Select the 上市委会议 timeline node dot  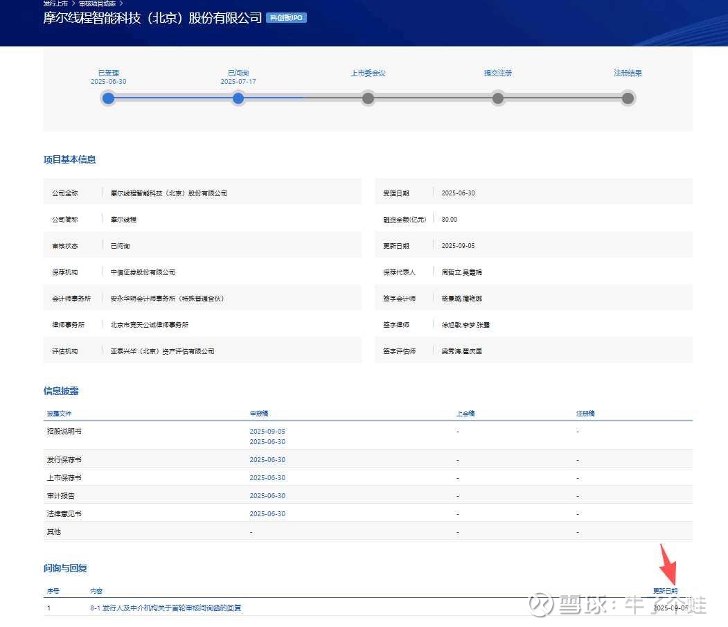[368, 98]
